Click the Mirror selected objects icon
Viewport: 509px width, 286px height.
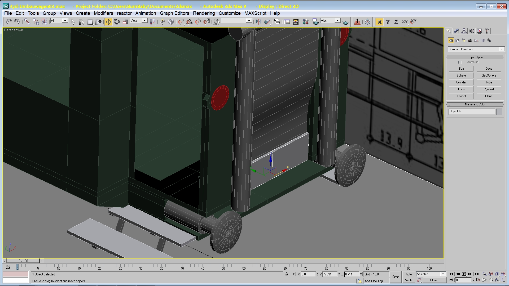[x=258, y=22]
